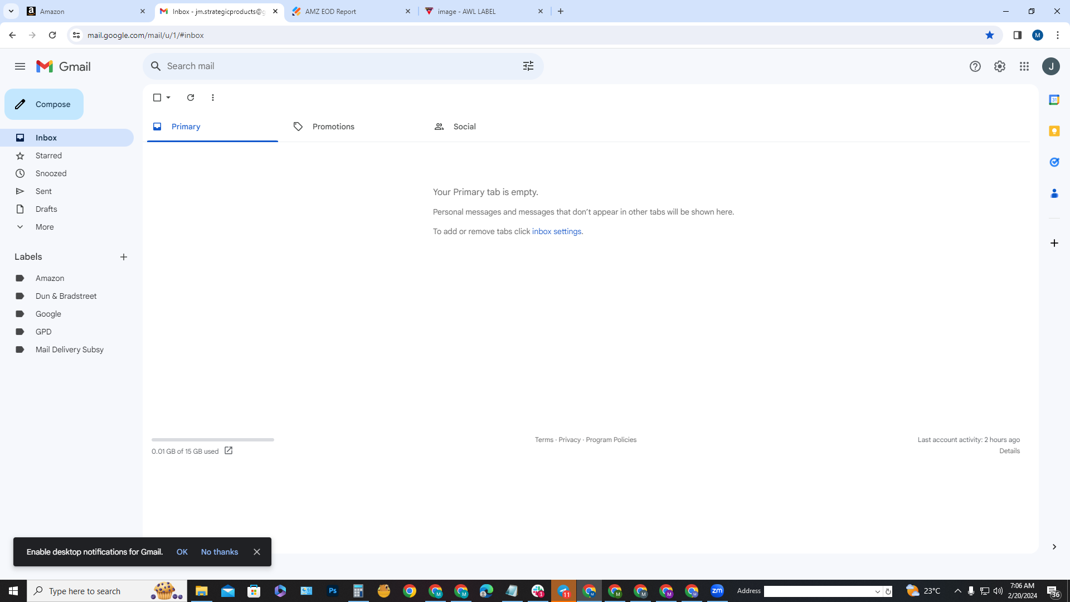Open Contacts side panel
The image size is (1070, 602).
point(1054,193)
